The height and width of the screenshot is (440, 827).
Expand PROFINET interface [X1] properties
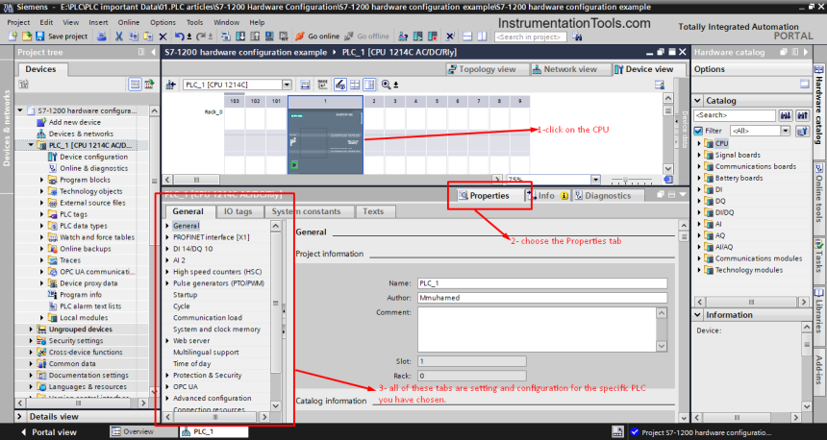(x=167, y=237)
